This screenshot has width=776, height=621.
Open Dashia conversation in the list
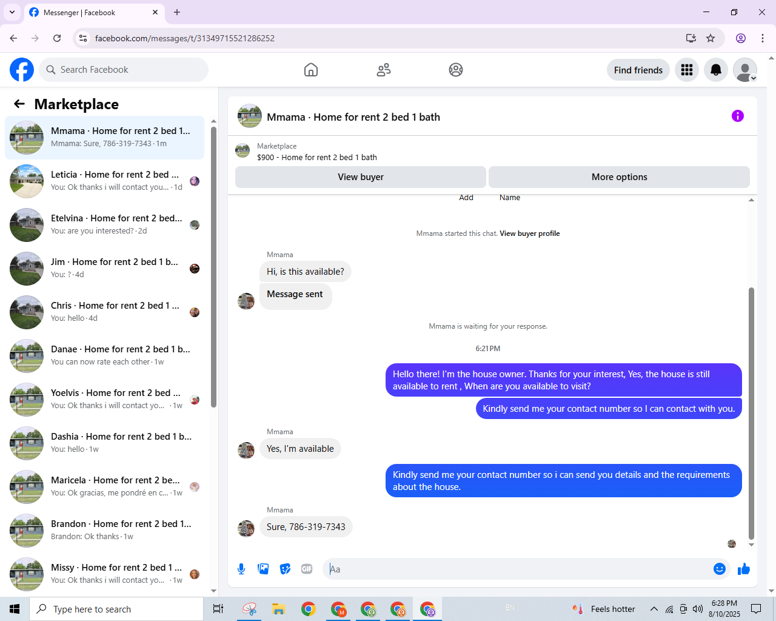[x=104, y=443]
